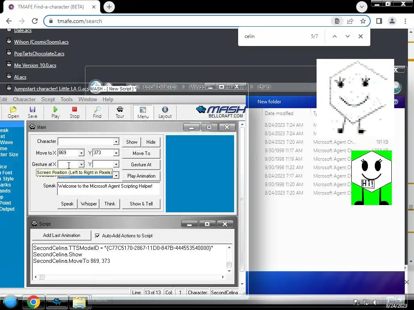Share this page from address bar
414x310 pixels.
coord(350,21)
